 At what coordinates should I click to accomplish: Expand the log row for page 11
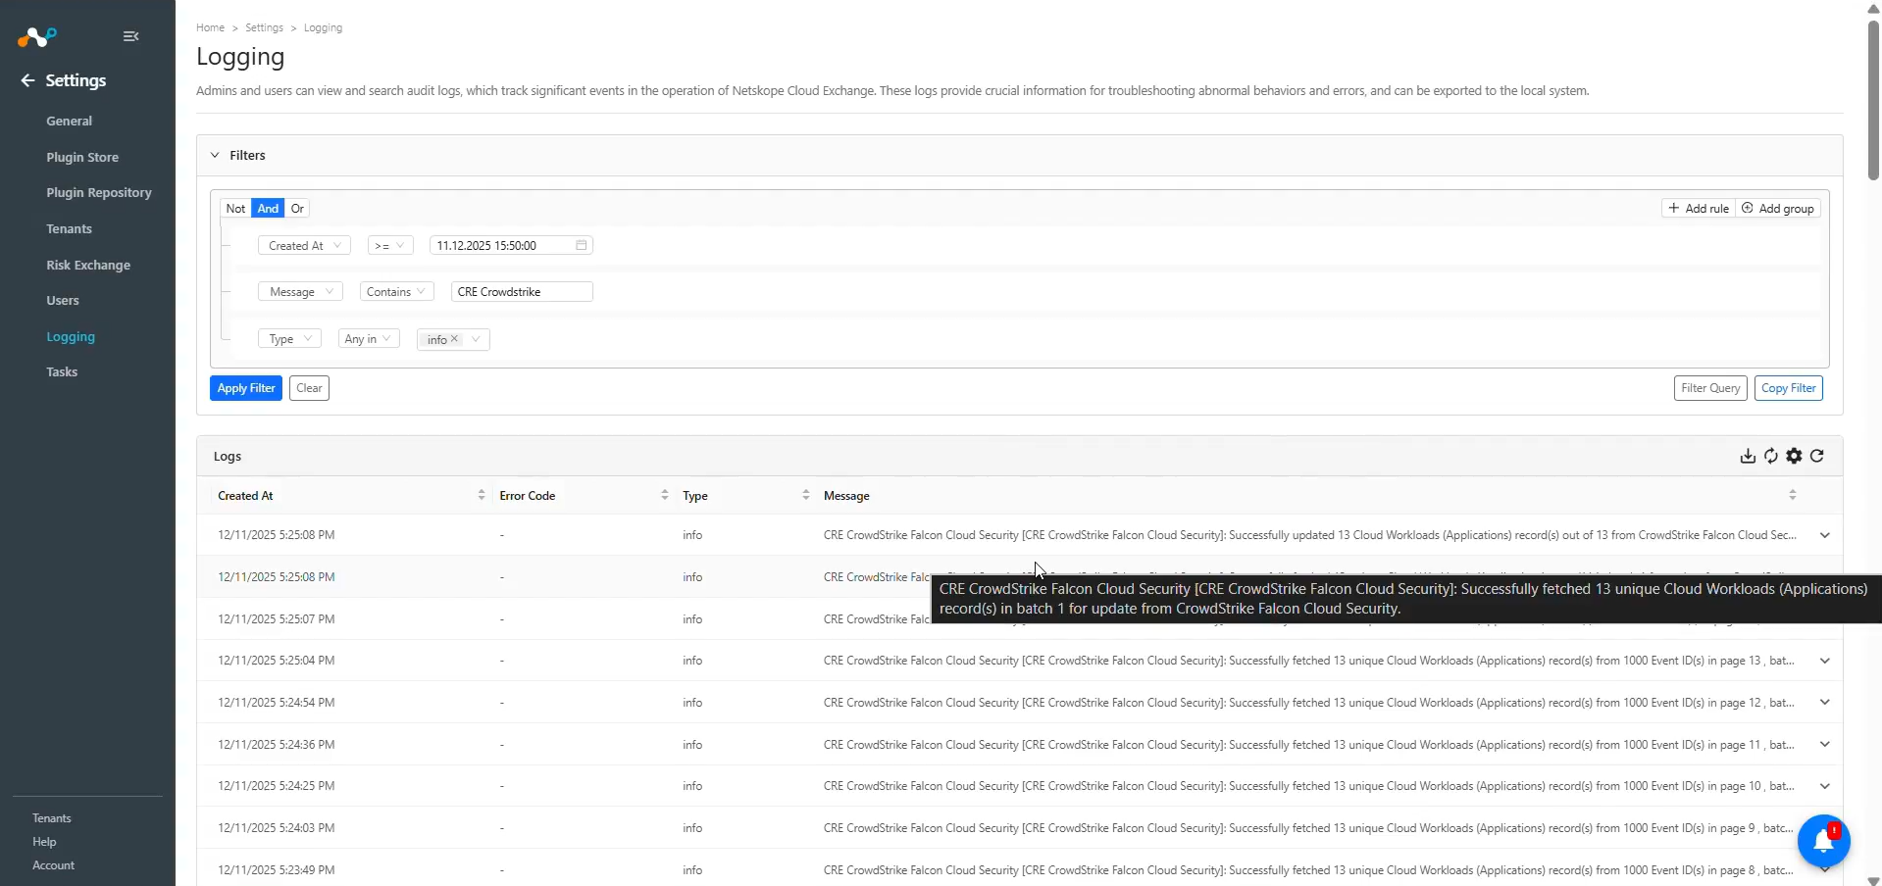[1825, 745]
